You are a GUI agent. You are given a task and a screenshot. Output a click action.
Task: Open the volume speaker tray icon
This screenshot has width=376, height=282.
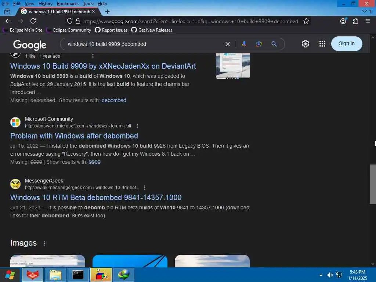(330, 275)
